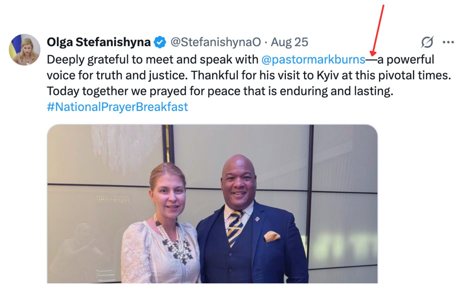
Task: Open the #NationalPrayerBreakfast hashtag
Action: pyautogui.click(x=117, y=107)
